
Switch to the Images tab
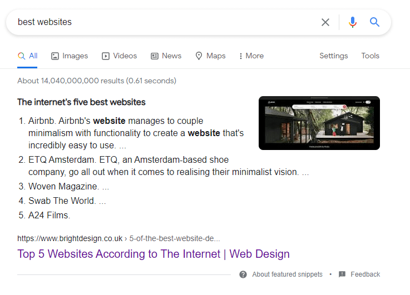(x=70, y=56)
